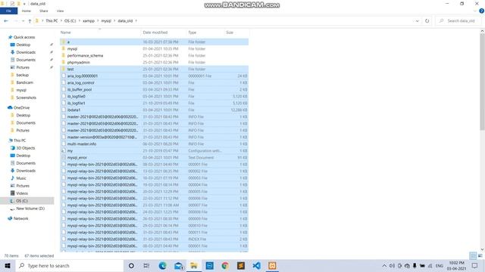Screen dimensions: 485x272
Task: Click Type here to search box
Action: point(69,265)
